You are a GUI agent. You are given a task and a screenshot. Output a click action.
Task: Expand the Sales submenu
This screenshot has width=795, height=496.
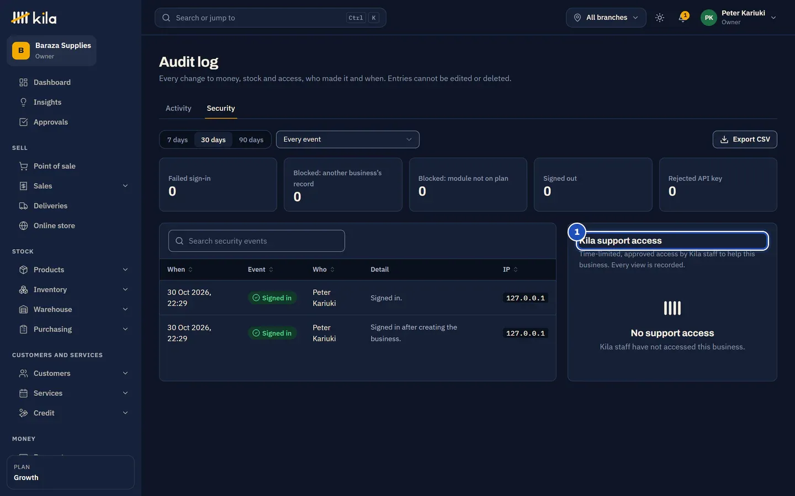pyautogui.click(x=125, y=186)
